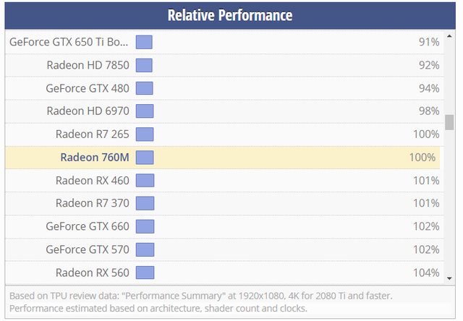Click the Radeon RX 560 performance bar
The image size is (463, 321).
[145, 273]
